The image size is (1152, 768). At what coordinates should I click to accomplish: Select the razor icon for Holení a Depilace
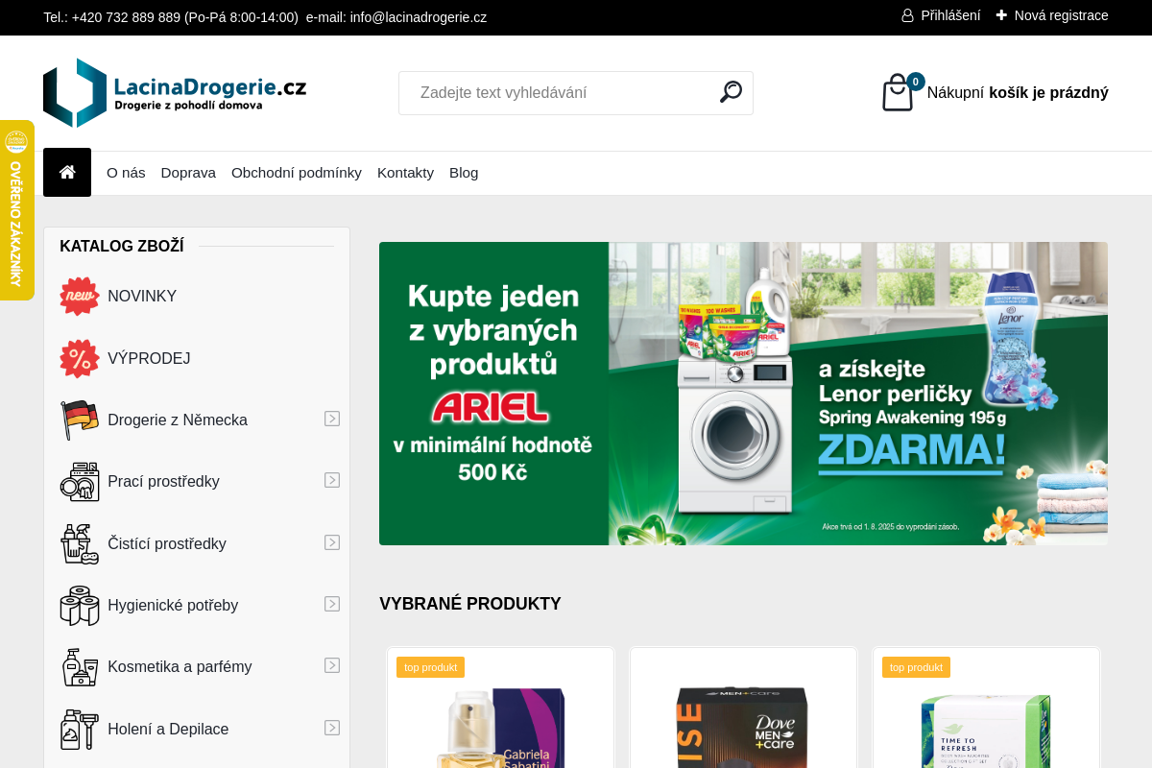click(80, 729)
